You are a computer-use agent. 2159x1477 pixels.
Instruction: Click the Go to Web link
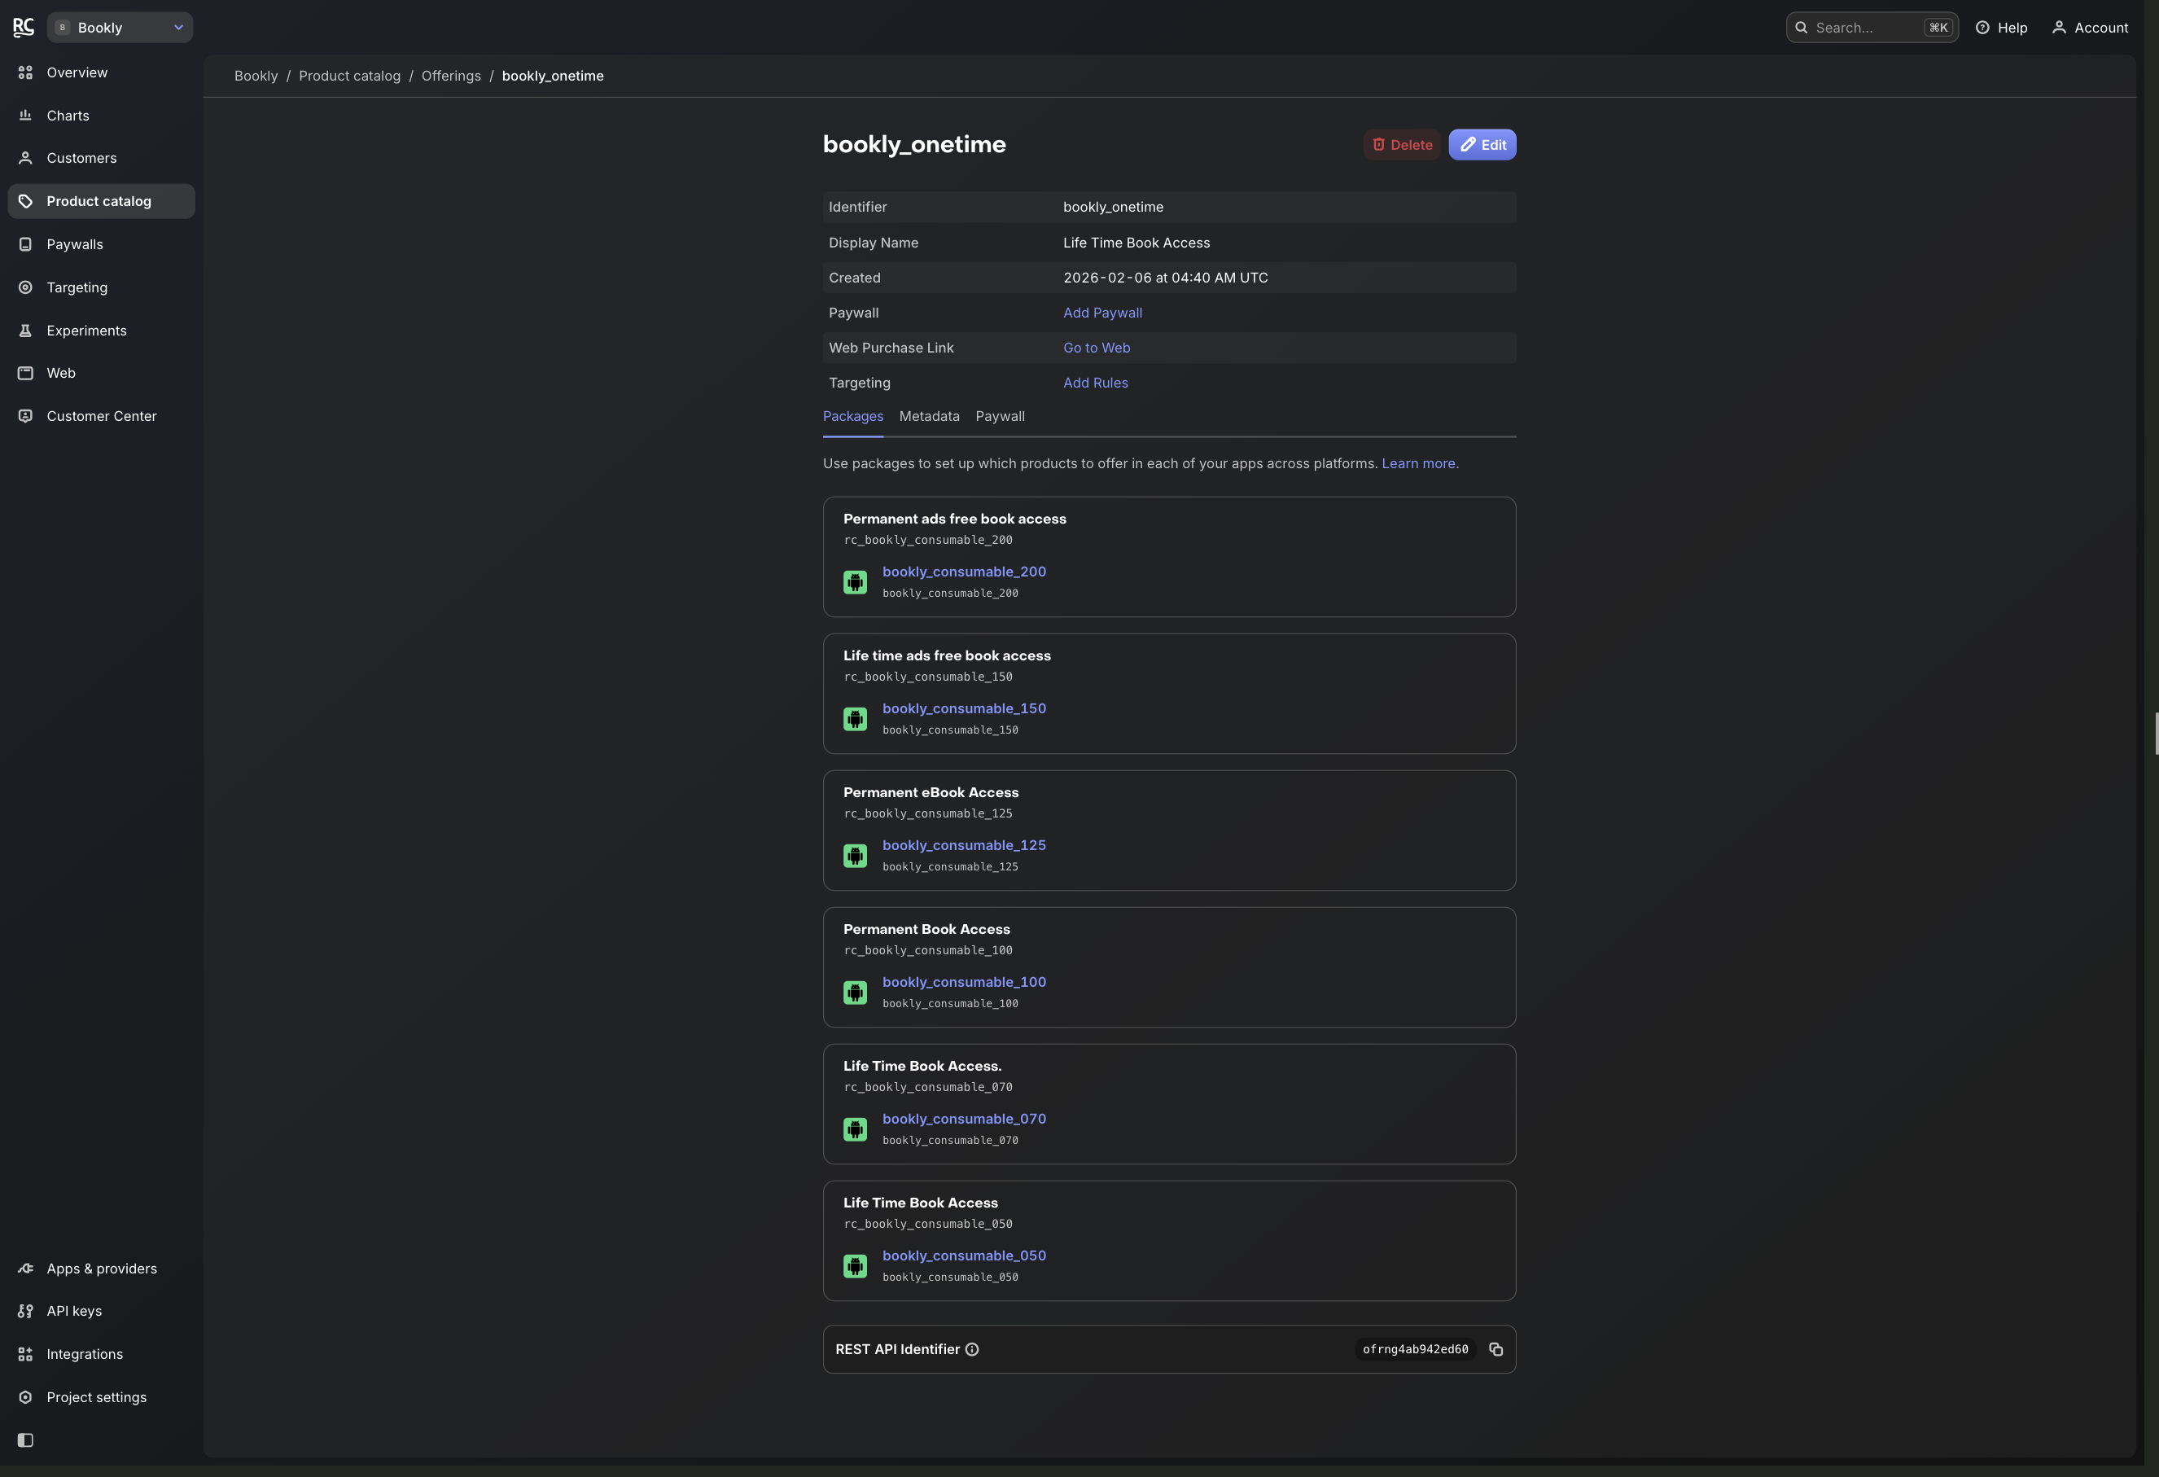[1097, 348]
